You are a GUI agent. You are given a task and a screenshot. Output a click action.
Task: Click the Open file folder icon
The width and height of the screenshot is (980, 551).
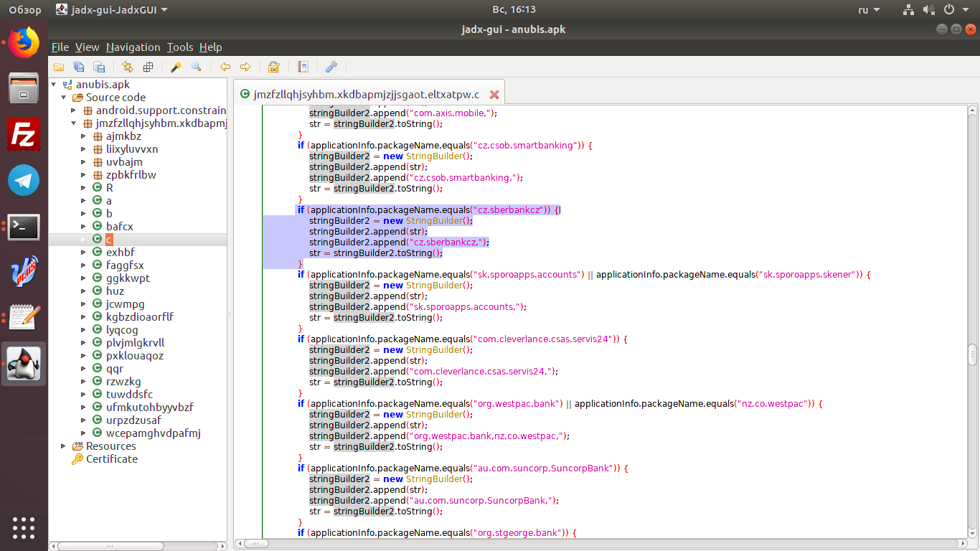click(x=59, y=67)
